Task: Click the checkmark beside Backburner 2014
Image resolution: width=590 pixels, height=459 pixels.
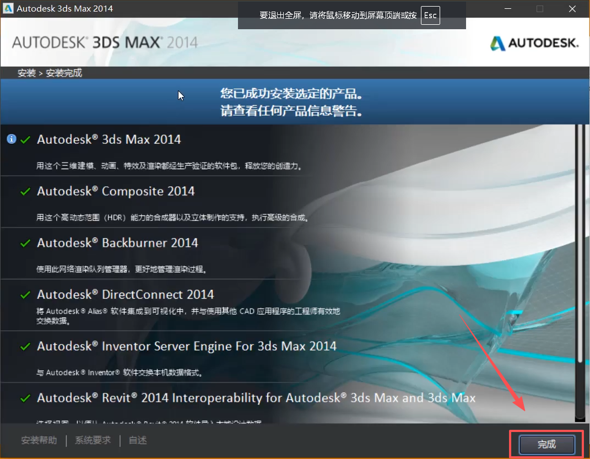Action: 25,244
